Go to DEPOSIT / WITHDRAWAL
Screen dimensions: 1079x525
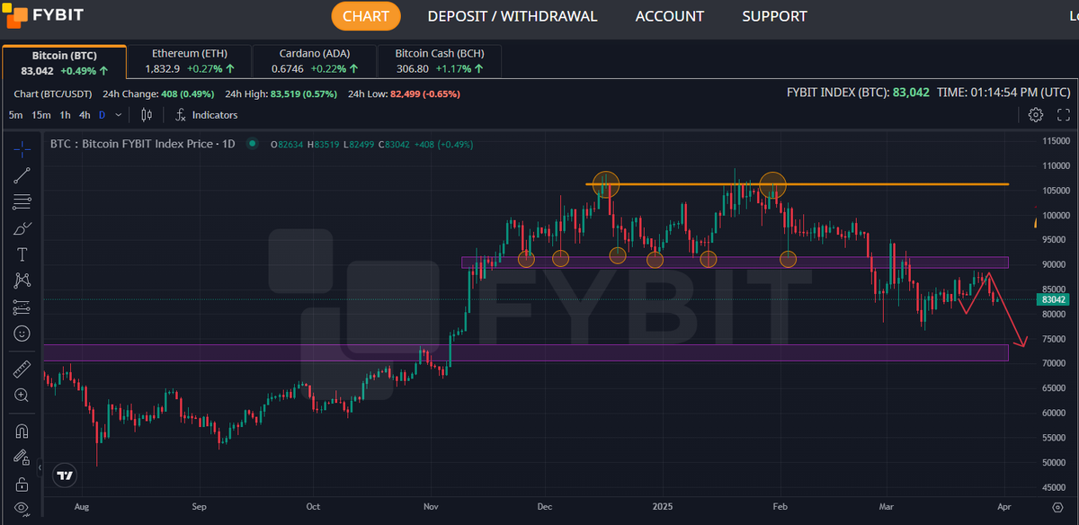pyautogui.click(x=513, y=16)
